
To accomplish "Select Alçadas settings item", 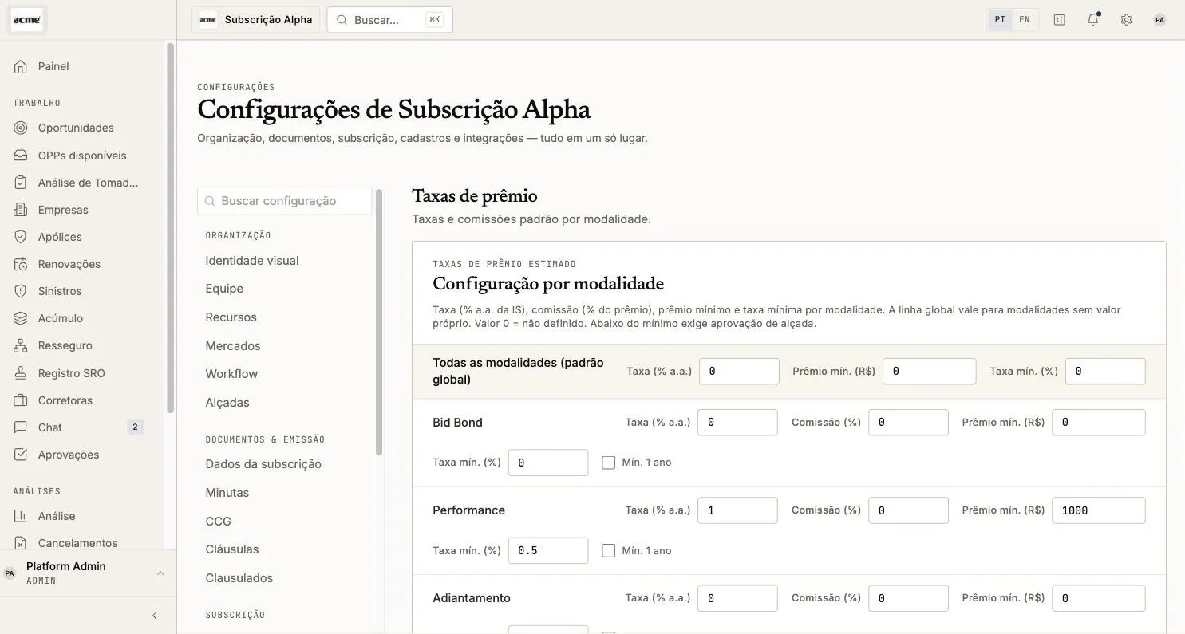I will [227, 403].
